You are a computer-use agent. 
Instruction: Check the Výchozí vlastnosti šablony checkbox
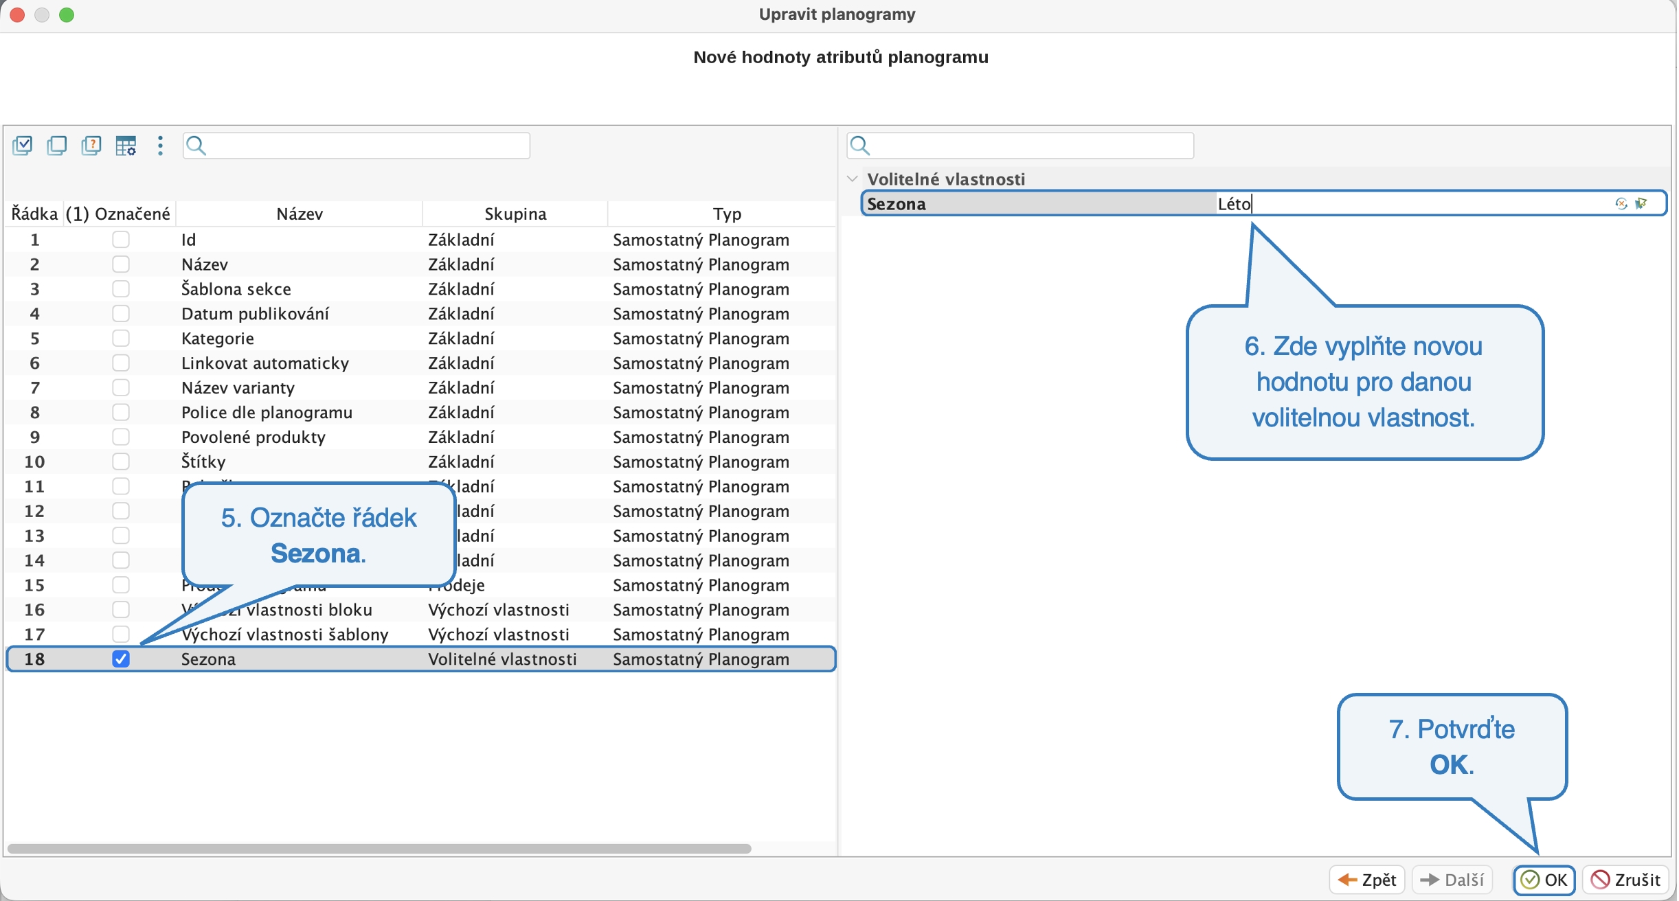click(121, 635)
